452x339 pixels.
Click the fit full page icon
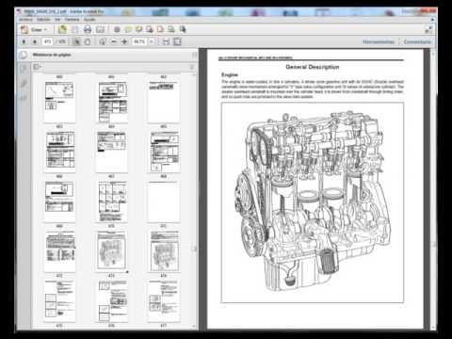tap(177, 41)
